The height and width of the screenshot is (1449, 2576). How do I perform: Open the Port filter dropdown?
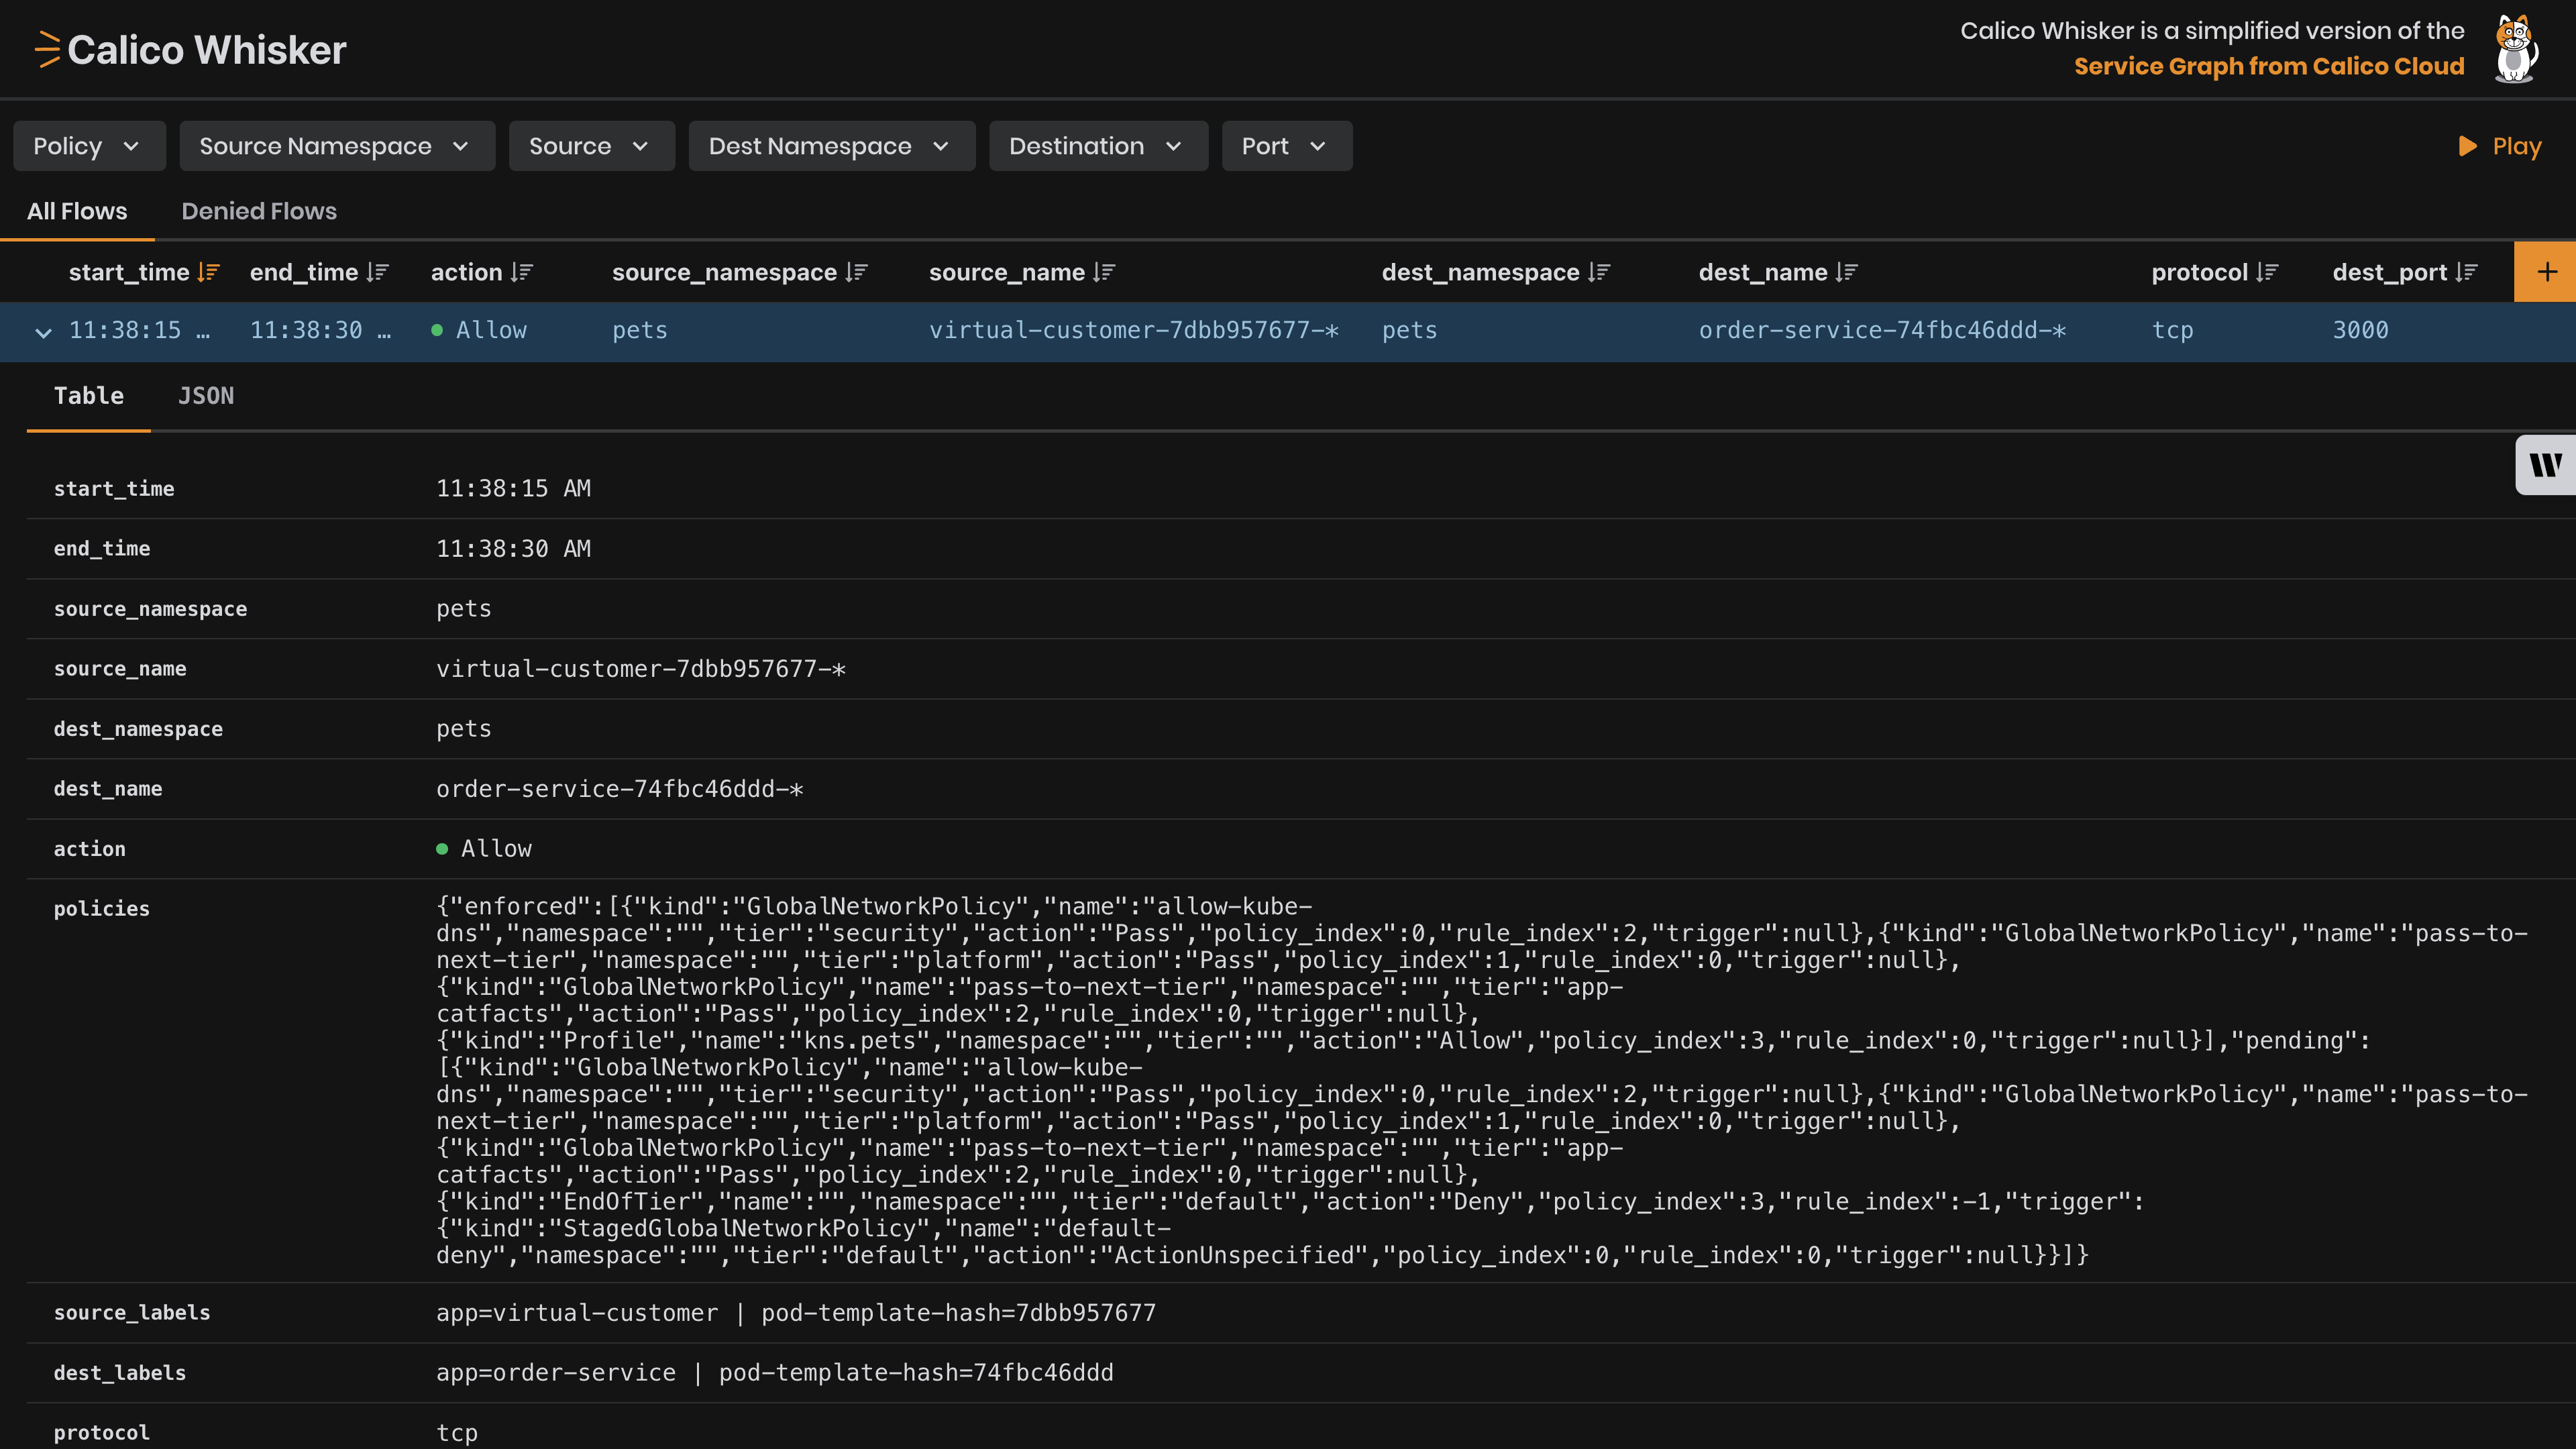tap(1287, 146)
